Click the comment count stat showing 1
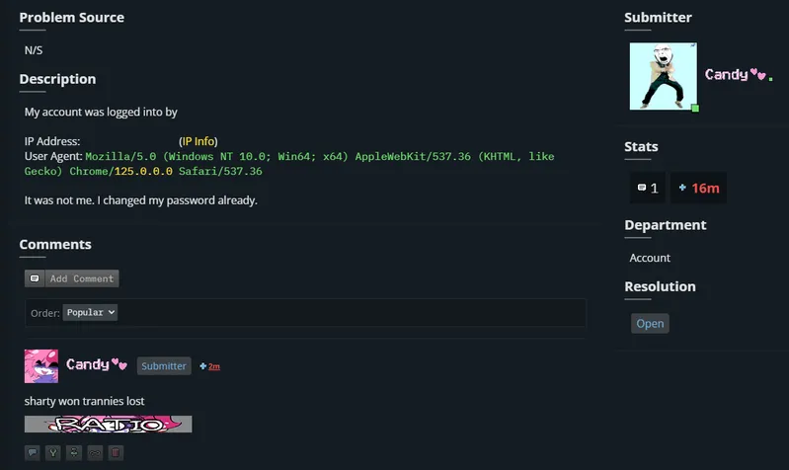 pos(648,188)
